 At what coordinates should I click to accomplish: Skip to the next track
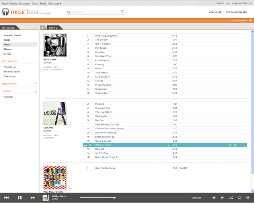click(x=33, y=197)
